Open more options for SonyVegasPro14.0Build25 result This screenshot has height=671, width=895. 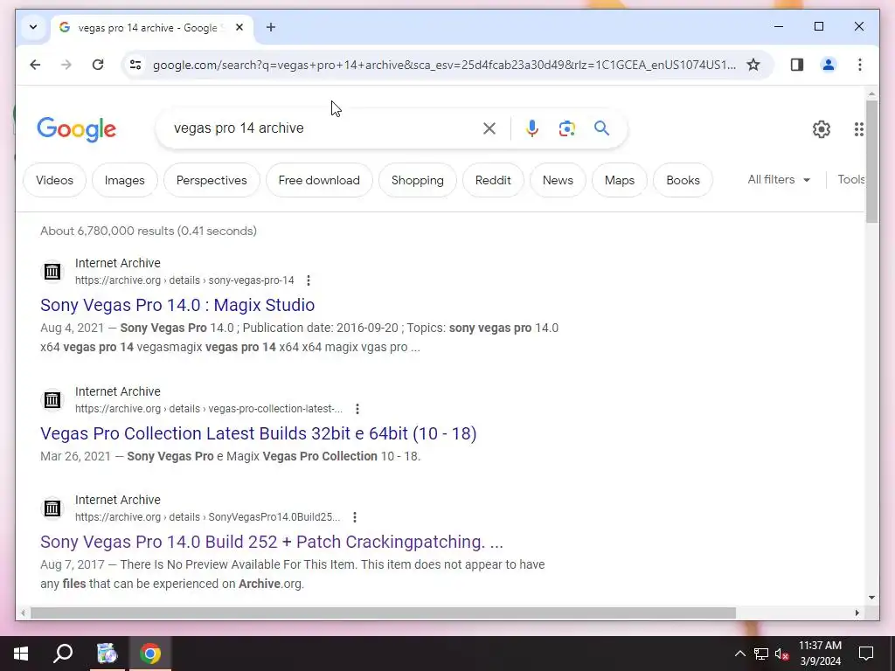click(355, 517)
